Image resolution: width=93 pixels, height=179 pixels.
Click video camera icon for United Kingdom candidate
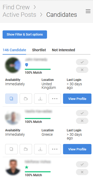[x=26, y=99]
